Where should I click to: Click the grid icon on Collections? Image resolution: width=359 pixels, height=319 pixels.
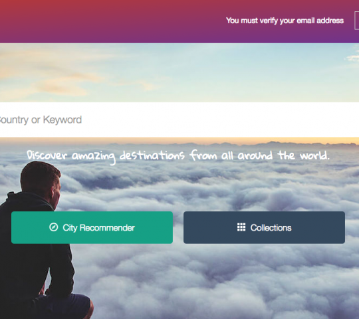(241, 227)
